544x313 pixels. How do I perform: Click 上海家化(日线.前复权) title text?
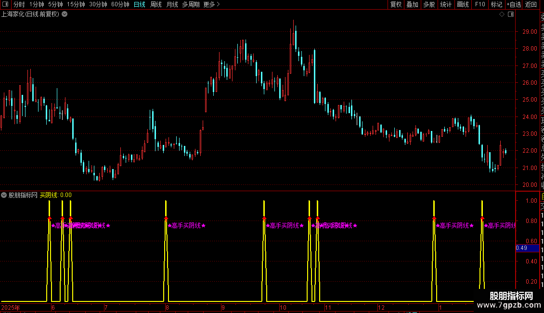(30, 14)
